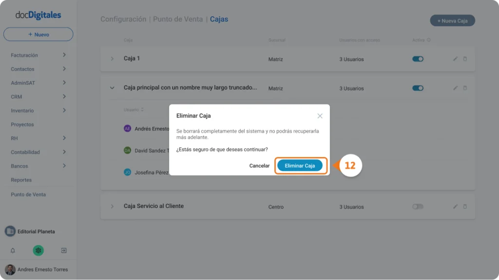Click the pencil edit icon for Caja 1
The height and width of the screenshot is (280, 499).
(x=456, y=59)
